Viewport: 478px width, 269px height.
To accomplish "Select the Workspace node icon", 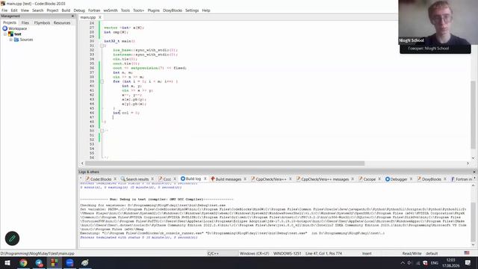I will click(5, 28).
